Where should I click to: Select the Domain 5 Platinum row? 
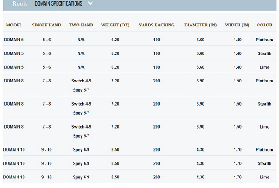pos(140,40)
